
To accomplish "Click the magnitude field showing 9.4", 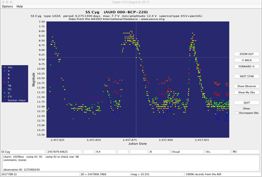I will tap(105, 152).
